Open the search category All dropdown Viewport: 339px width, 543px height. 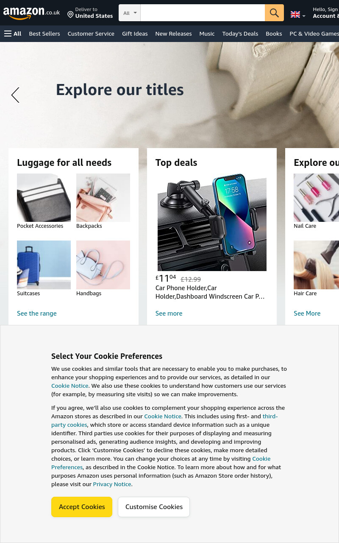[130, 13]
